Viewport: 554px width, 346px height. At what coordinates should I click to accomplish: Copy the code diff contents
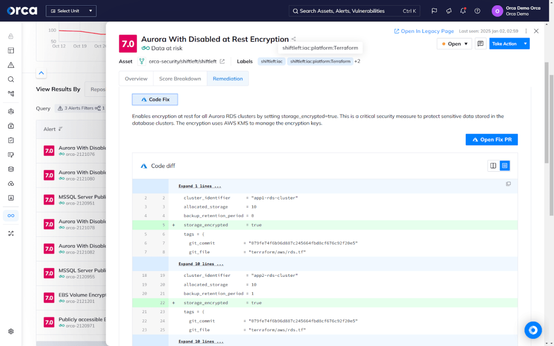(508, 184)
